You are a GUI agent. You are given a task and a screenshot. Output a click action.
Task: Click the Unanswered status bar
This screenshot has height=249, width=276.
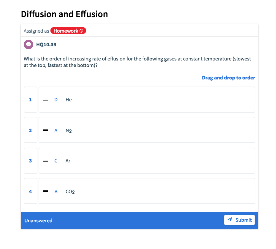tap(38, 221)
